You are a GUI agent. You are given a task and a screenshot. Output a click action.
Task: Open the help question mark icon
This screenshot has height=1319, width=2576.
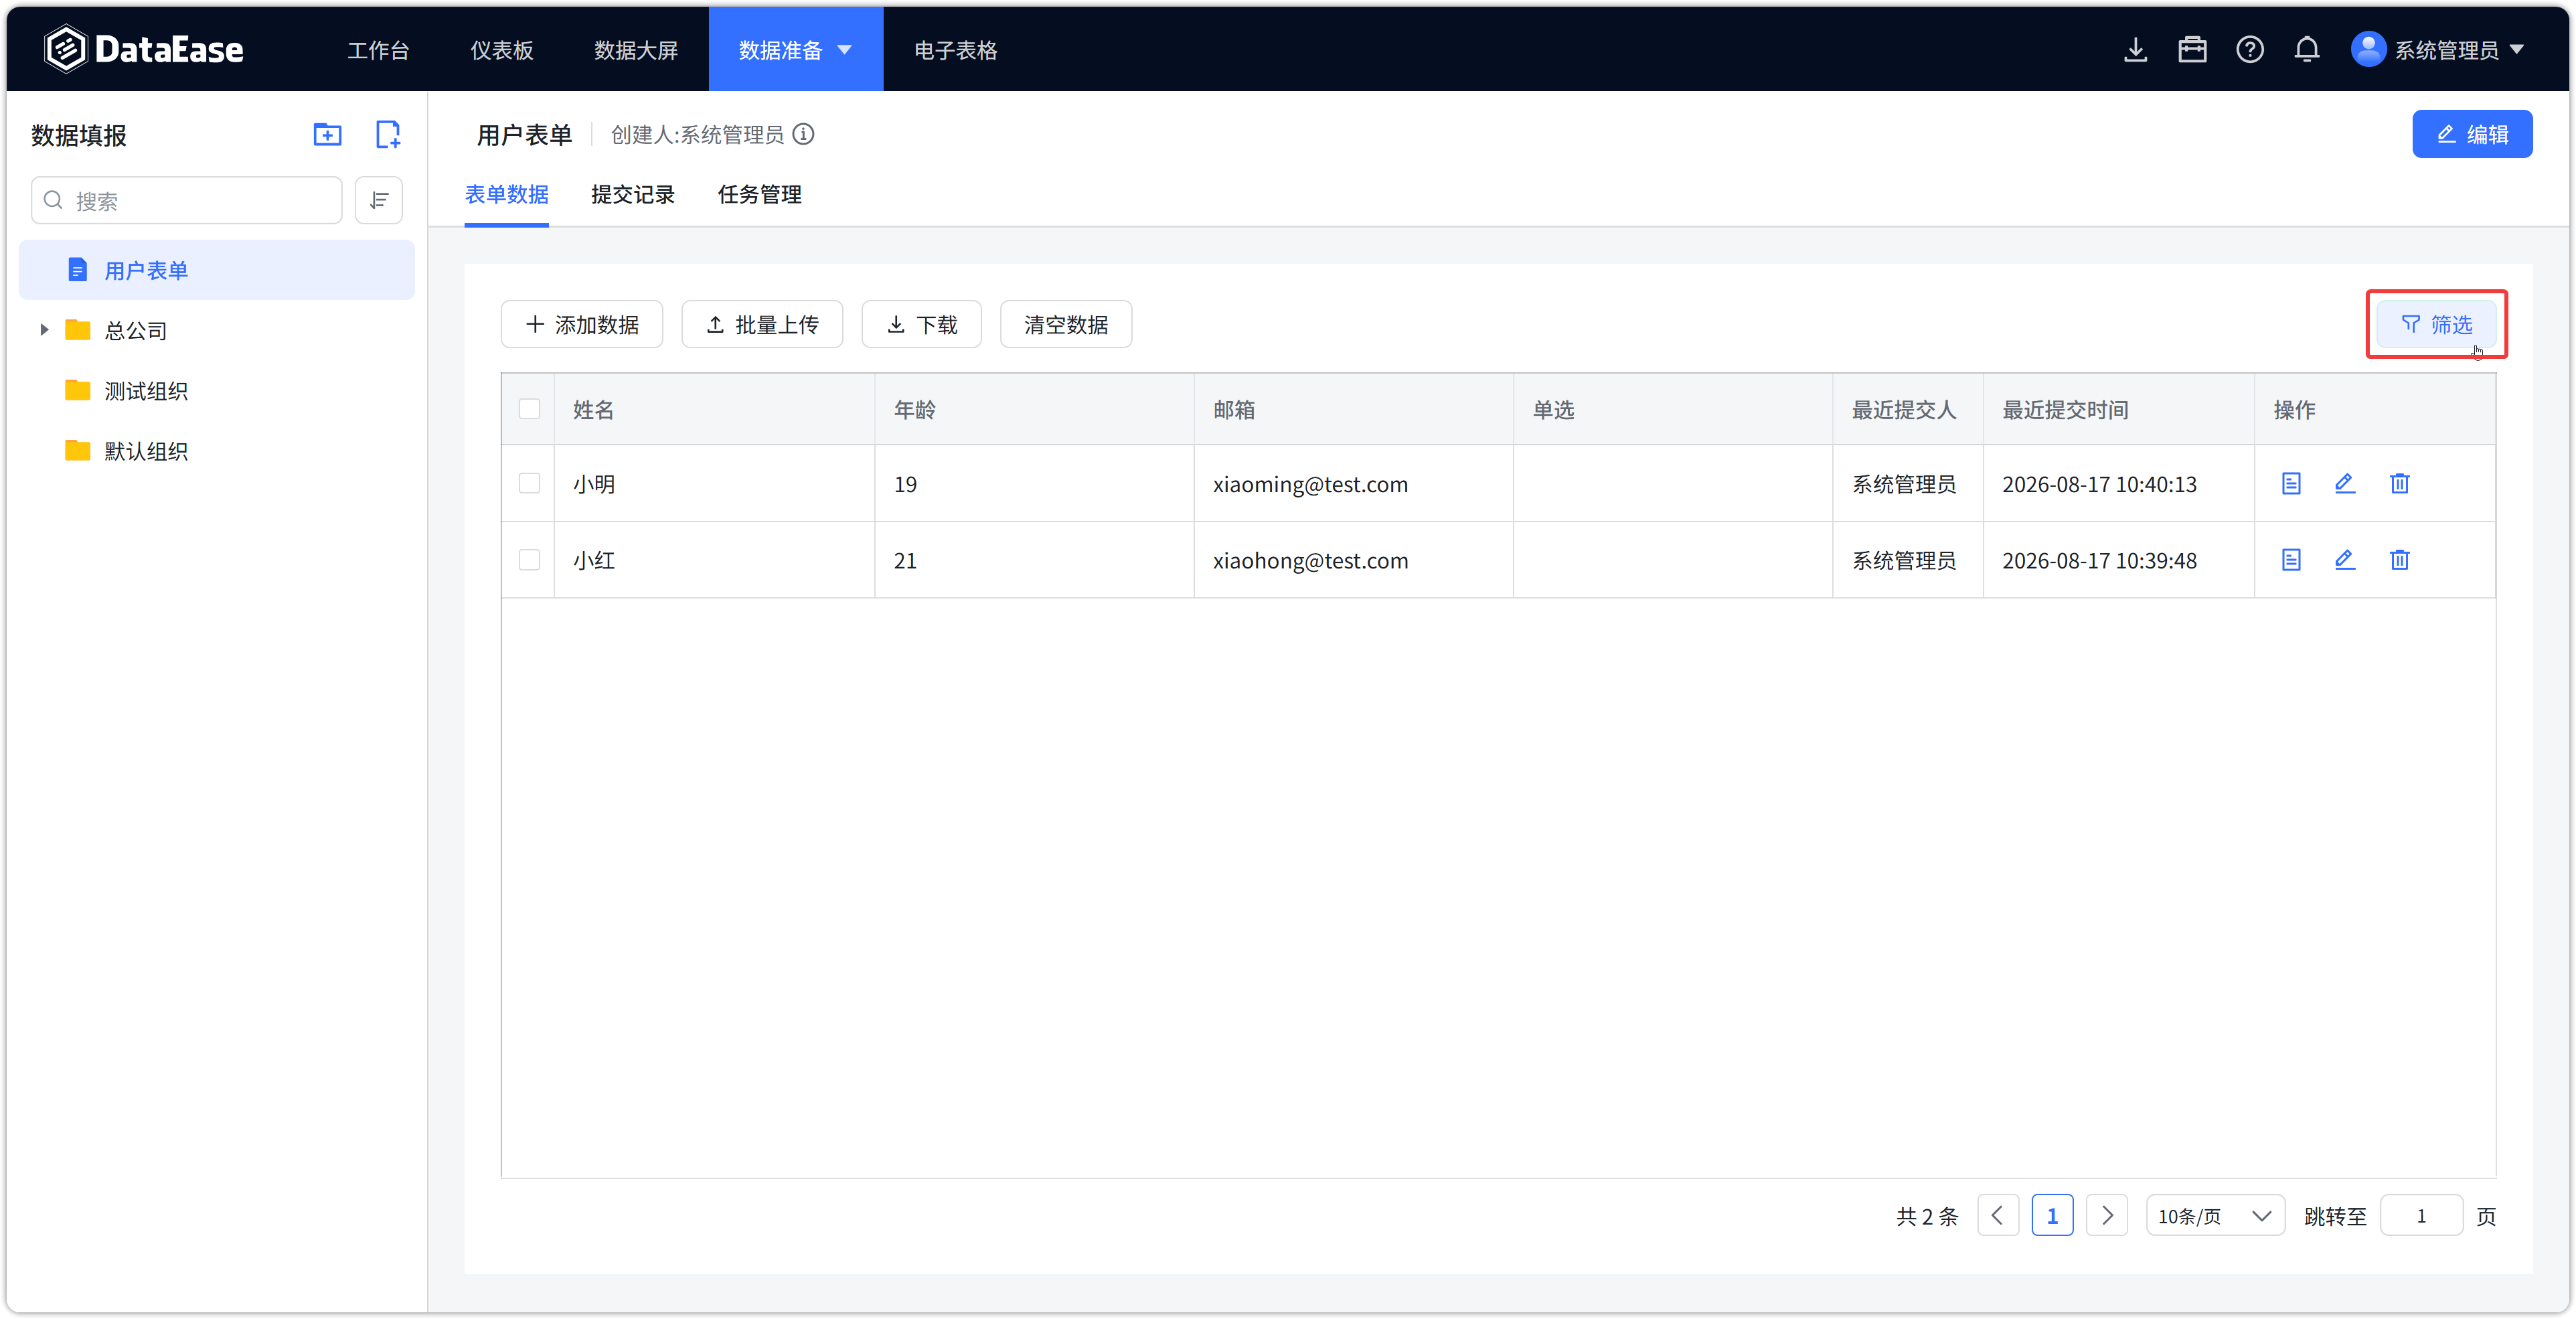[x=2249, y=49]
